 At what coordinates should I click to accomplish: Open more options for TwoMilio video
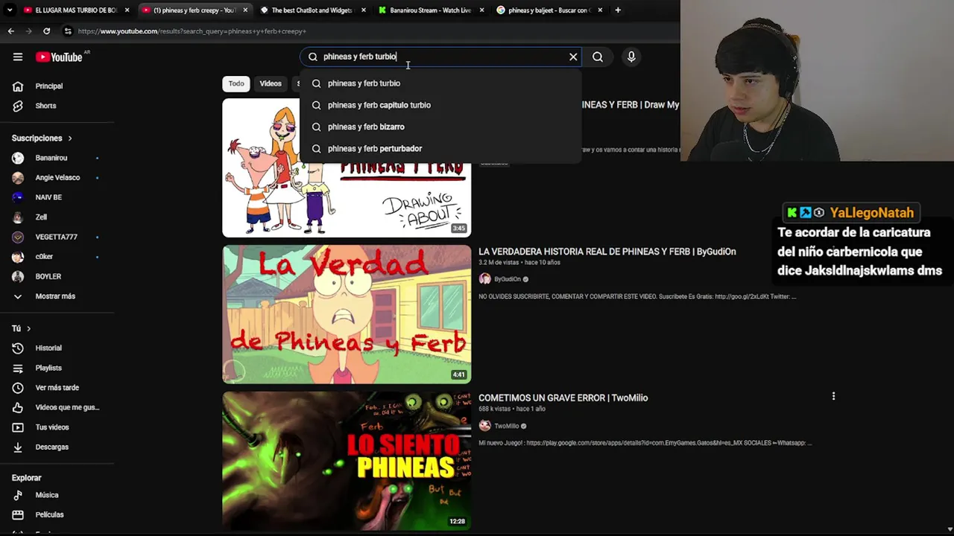tap(833, 397)
